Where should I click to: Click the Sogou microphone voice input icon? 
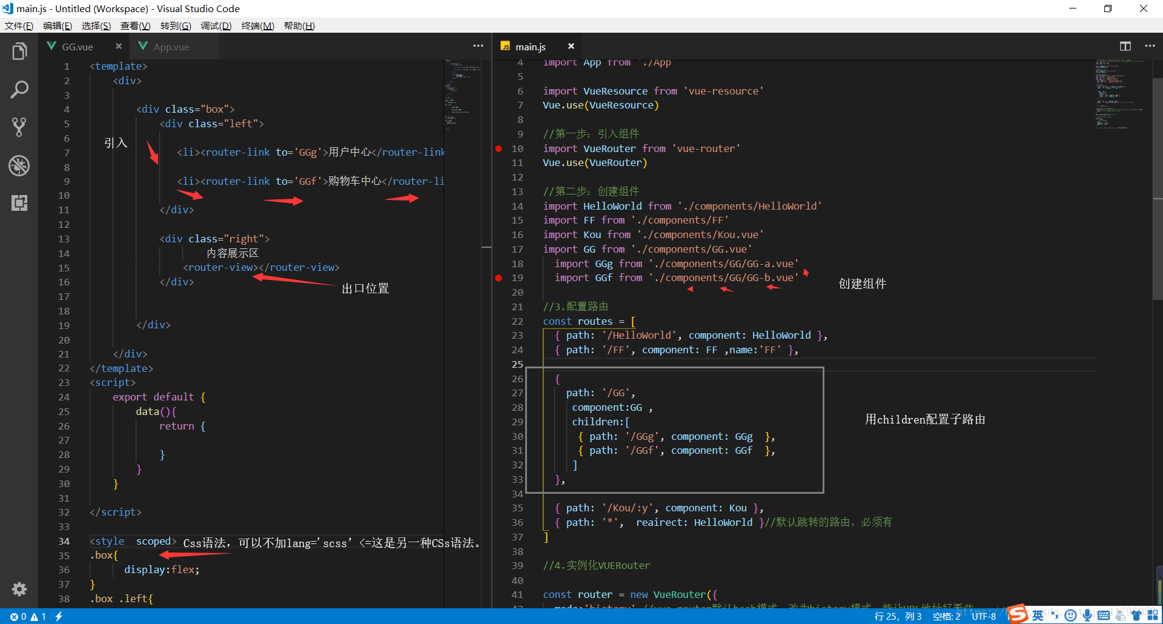[1087, 616]
